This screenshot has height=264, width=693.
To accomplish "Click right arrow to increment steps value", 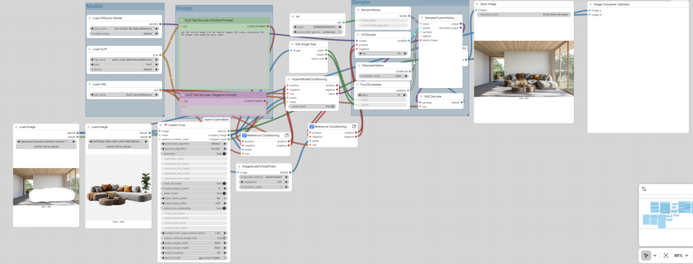I will click(x=404, y=95).
